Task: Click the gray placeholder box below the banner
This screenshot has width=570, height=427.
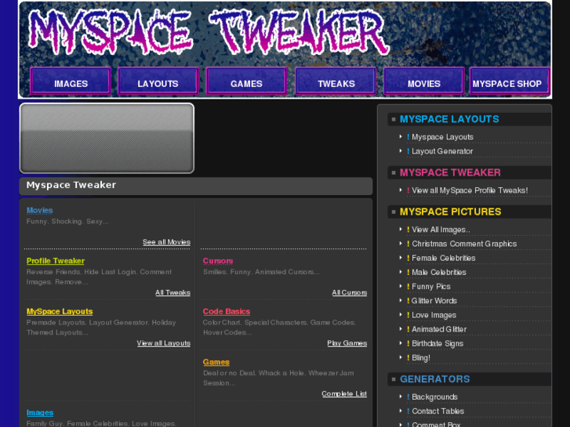Action: 107,138
